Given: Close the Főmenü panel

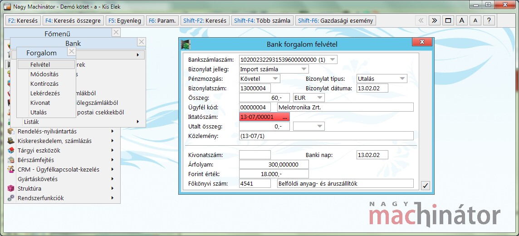Looking at the screenshot, I should click(x=116, y=32).
